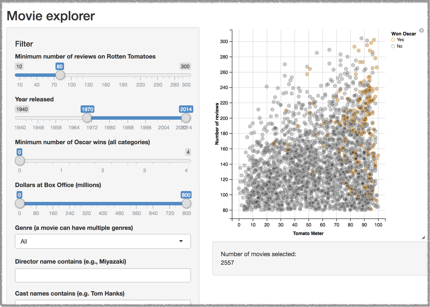Click the 400 tick on Box Office slider
This screenshot has width=430, height=307.
pos(103,213)
